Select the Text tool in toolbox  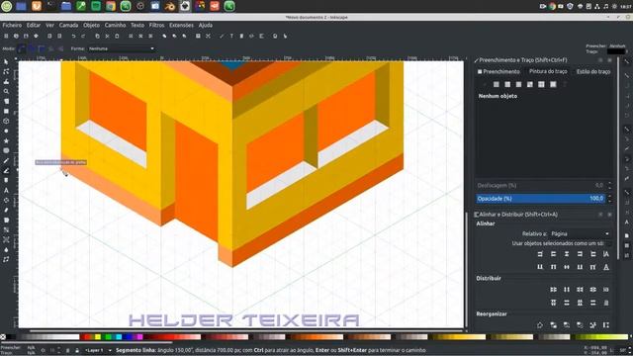[6, 190]
